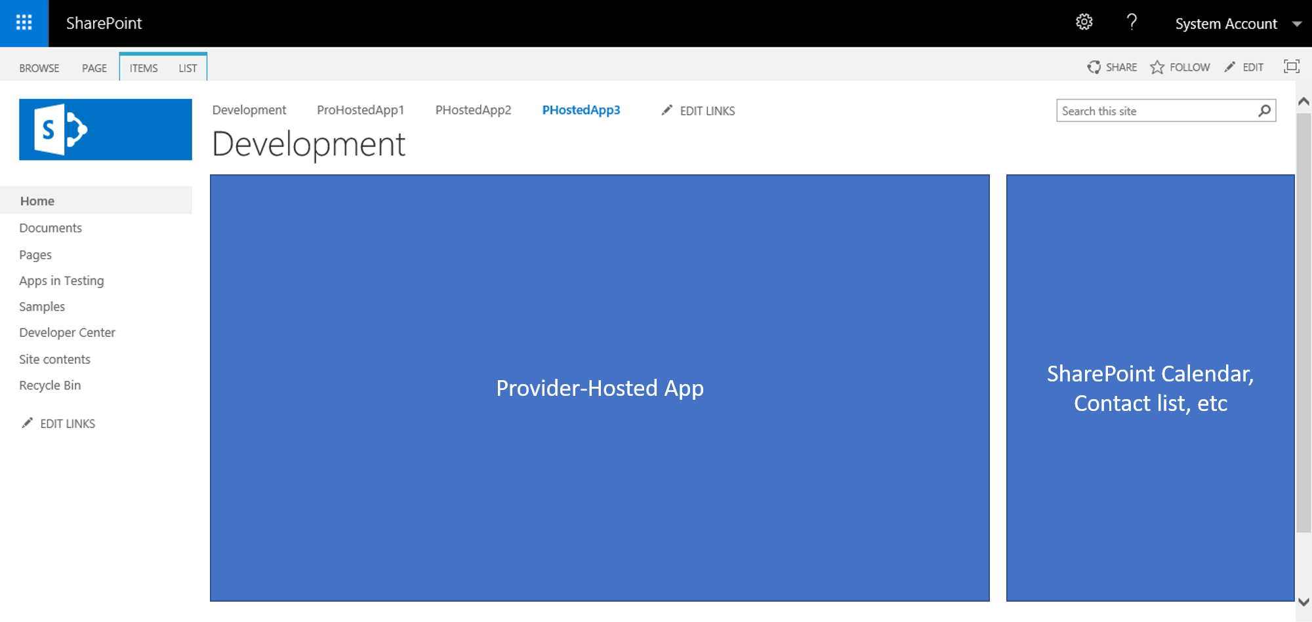The height and width of the screenshot is (622, 1312).
Task: Click the SharePoint Calendar, Contact list panel
Action: [x=1150, y=388]
